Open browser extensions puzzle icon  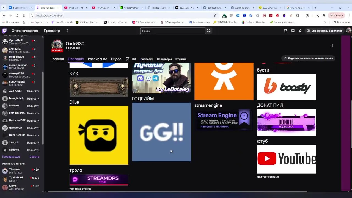[297, 15]
